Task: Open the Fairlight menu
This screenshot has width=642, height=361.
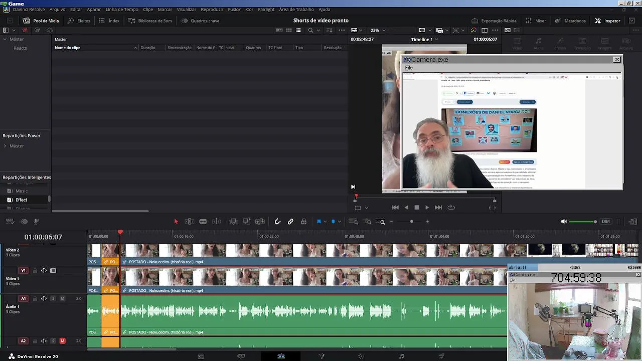Action: coord(266,10)
